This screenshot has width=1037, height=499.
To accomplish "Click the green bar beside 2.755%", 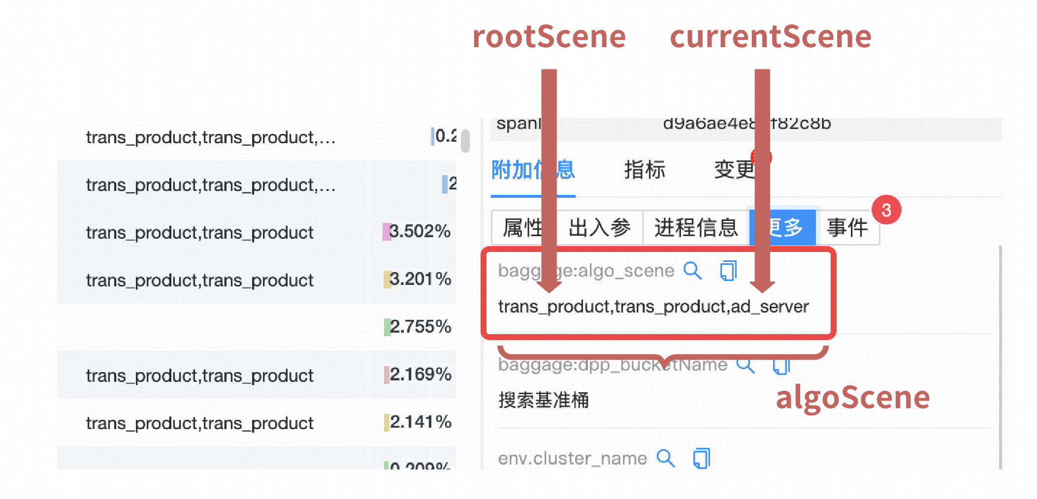I will 387,327.
